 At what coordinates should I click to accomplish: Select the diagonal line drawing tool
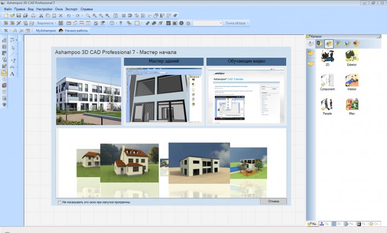12,54
